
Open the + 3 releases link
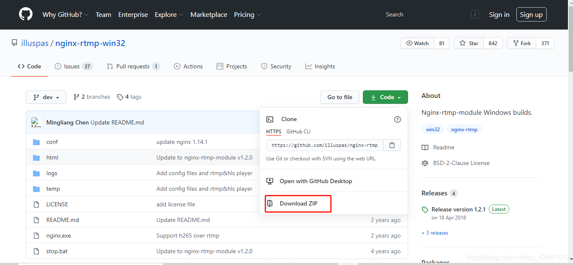click(x=435, y=233)
